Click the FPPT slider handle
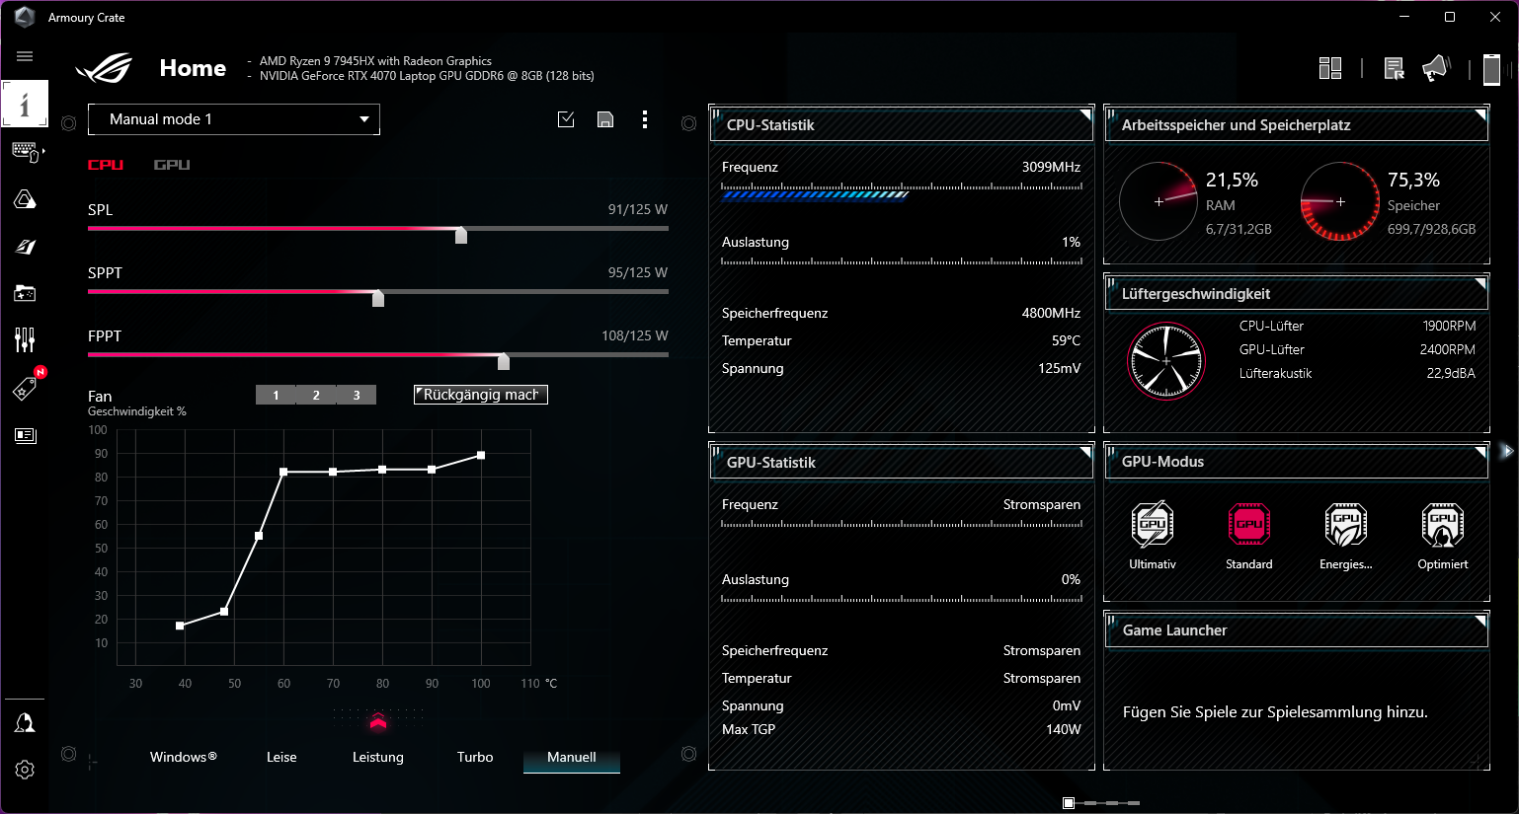This screenshot has height=814, width=1519. pos(504,360)
